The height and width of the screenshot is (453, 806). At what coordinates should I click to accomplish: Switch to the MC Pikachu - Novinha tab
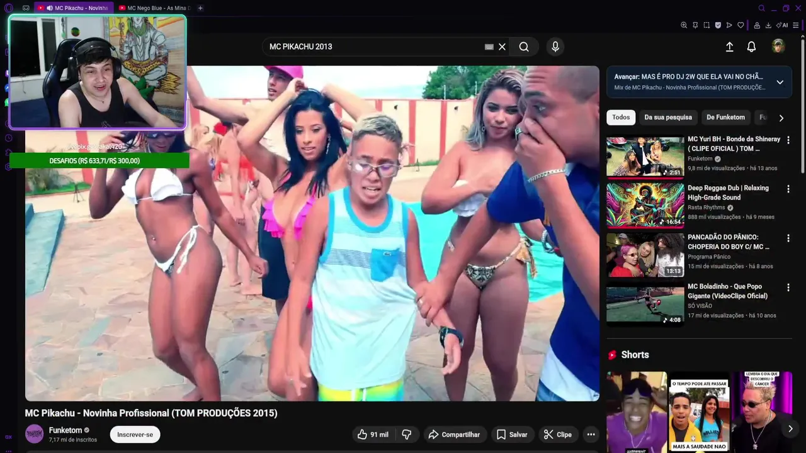pyautogui.click(x=73, y=8)
